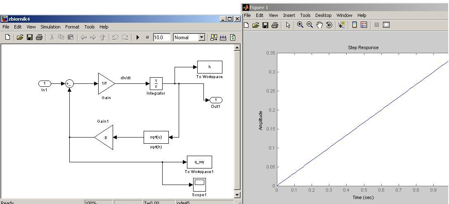Image resolution: width=449 pixels, height=204 pixels.
Task: Click the library browser calendar-like icon
Action: [x=223, y=37]
